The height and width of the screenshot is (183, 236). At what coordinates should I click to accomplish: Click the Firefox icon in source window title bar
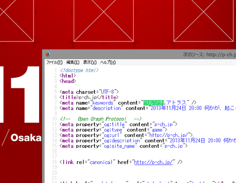point(48,54)
